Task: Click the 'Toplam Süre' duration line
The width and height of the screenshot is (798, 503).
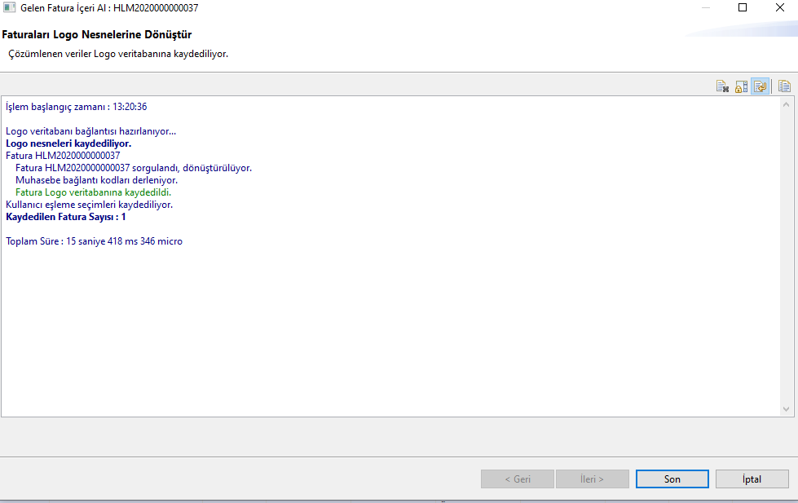Action: [x=94, y=241]
